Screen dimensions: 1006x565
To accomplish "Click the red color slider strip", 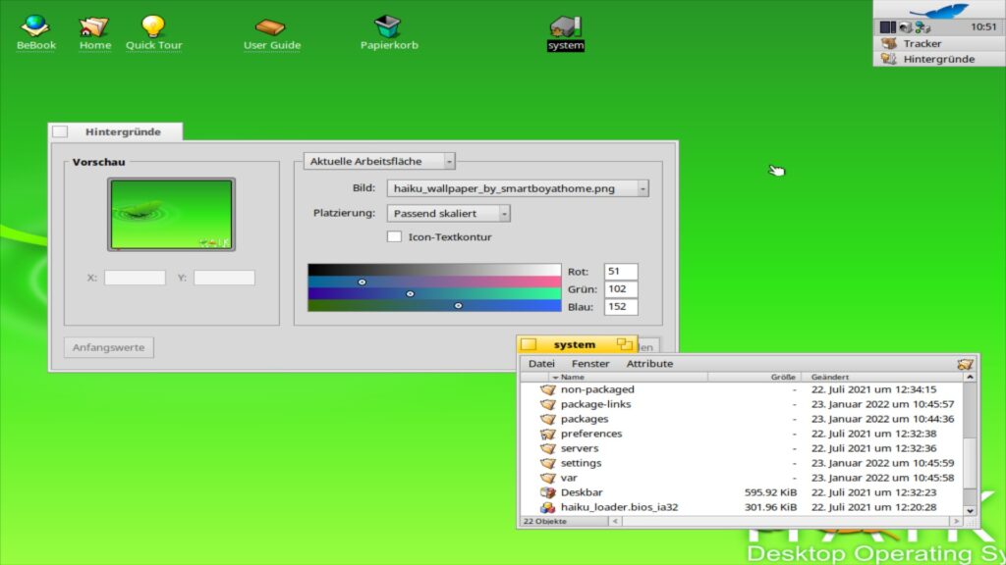I will coord(434,282).
